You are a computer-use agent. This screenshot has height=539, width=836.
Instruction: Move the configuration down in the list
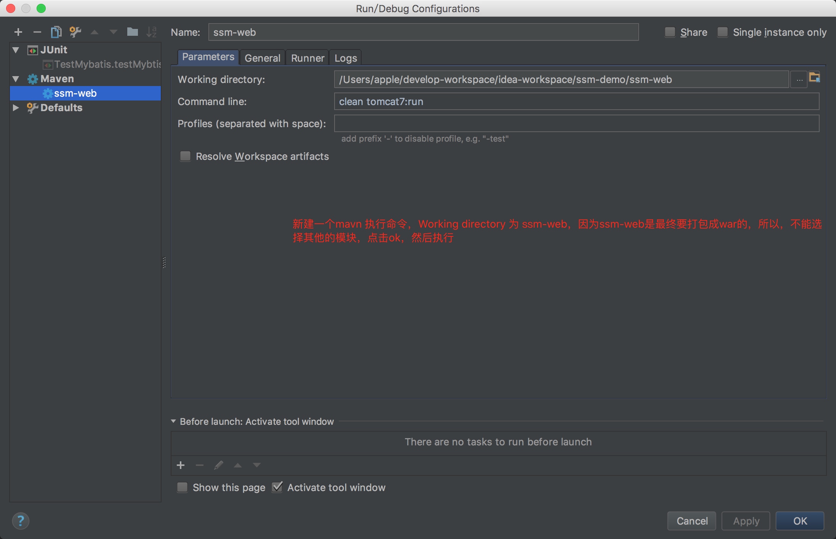tap(113, 32)
